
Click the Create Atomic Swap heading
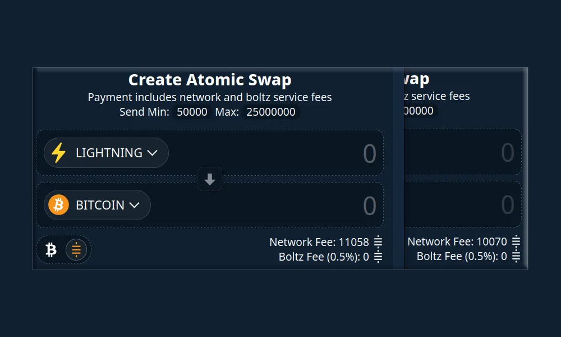point(210,80)
